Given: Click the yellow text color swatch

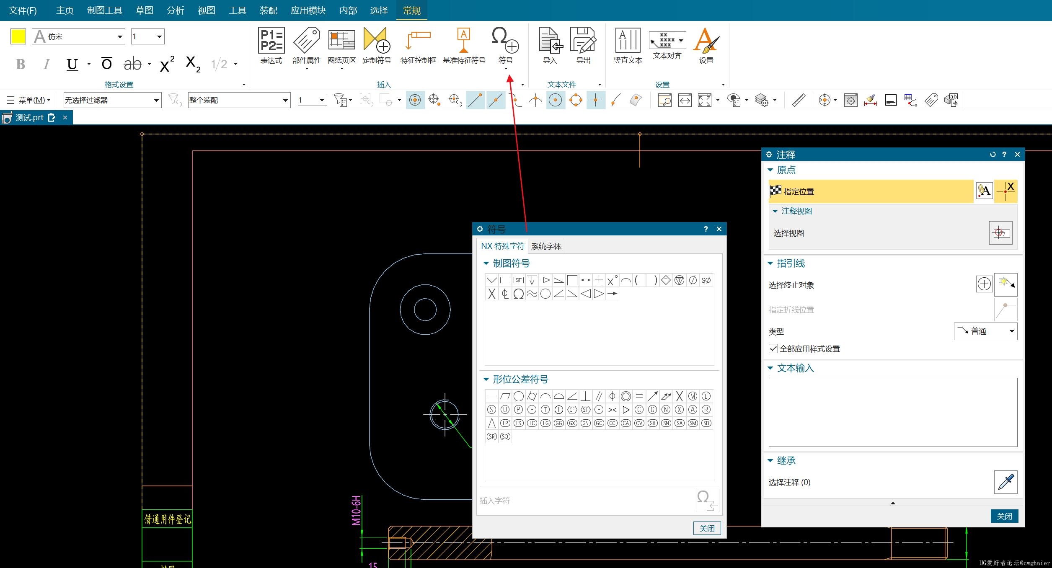Looking at the screenshot, I should coord(18,37).
